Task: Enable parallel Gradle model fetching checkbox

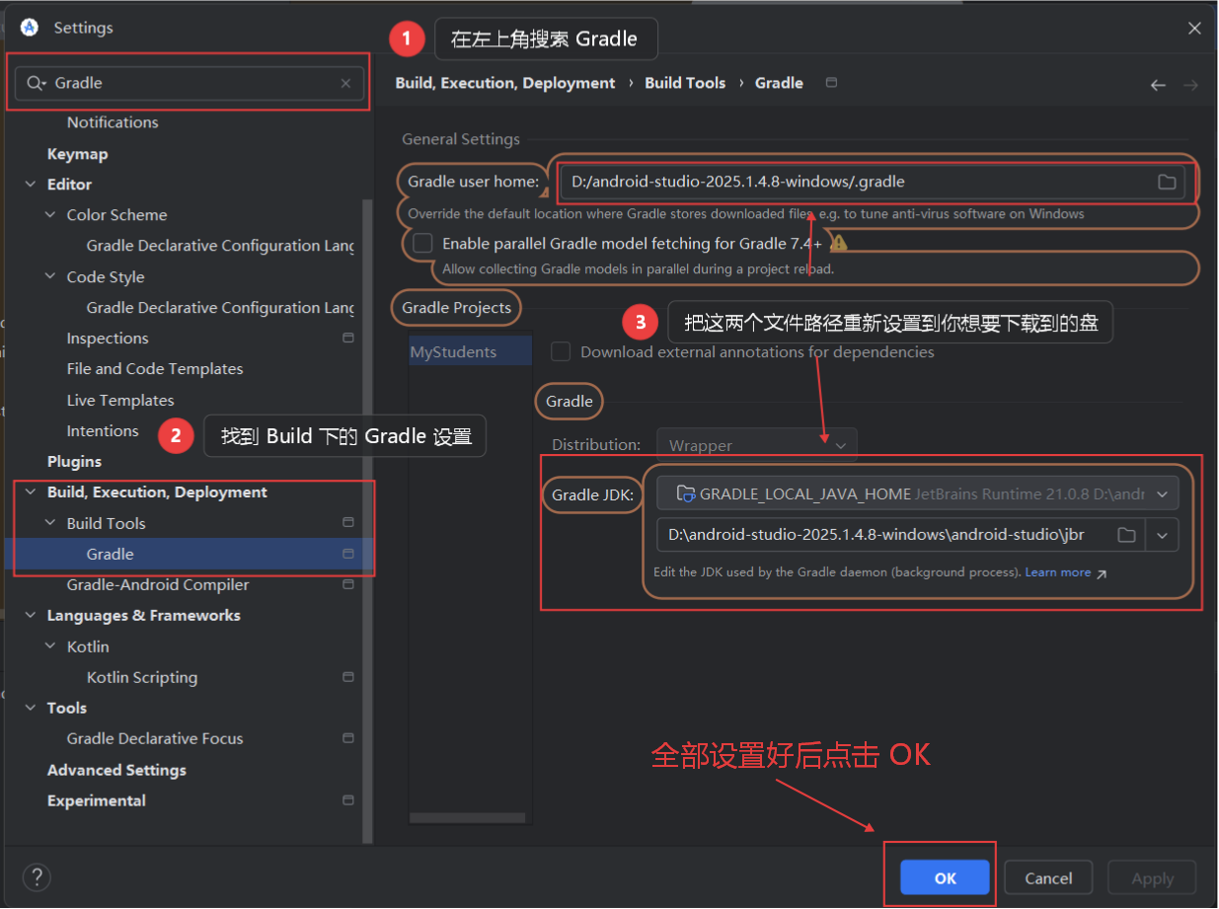Action: coord(423,243)
